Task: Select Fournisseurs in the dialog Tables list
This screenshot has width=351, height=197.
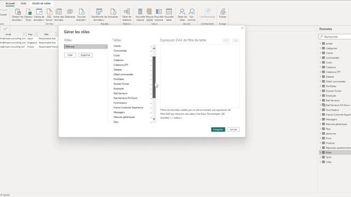Action: 120,103
